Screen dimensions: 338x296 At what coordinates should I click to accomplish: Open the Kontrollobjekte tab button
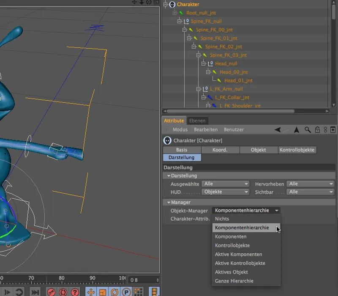click(297, 150)
